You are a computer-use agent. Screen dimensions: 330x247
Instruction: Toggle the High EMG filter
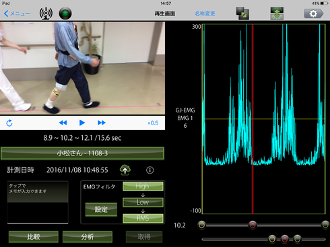coord(143,186)
